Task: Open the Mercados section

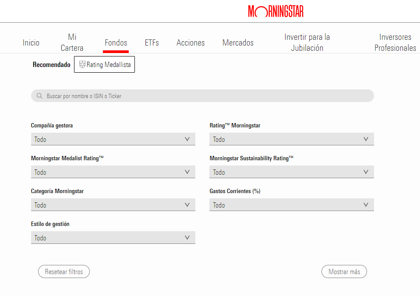Action: pyautogui.click(x=238, y=42)
